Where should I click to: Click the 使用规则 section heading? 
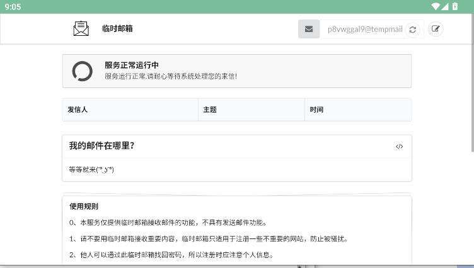click(84, 206)
